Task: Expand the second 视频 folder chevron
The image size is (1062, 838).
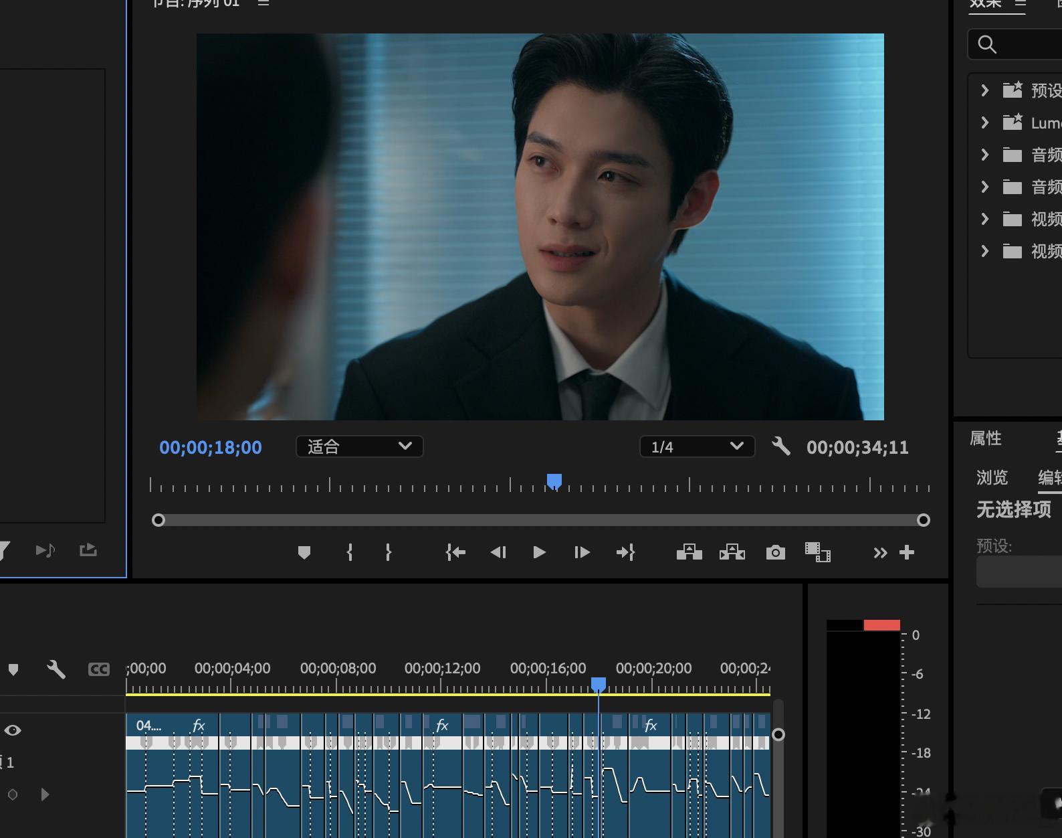Action: tap(984, 250)
